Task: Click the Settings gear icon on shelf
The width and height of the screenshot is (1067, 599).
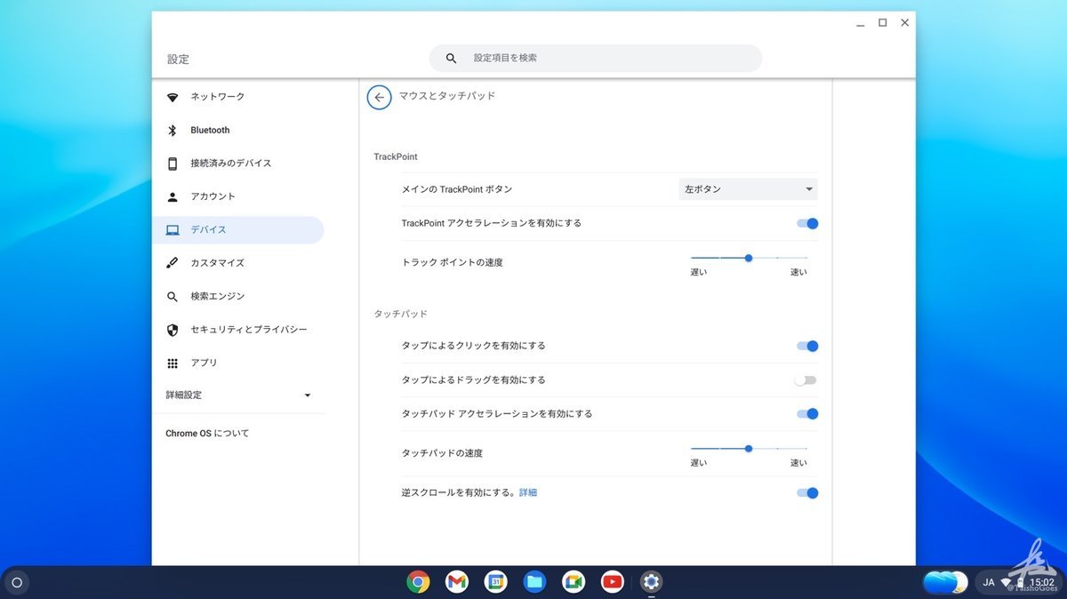Action: coord(651,582)
